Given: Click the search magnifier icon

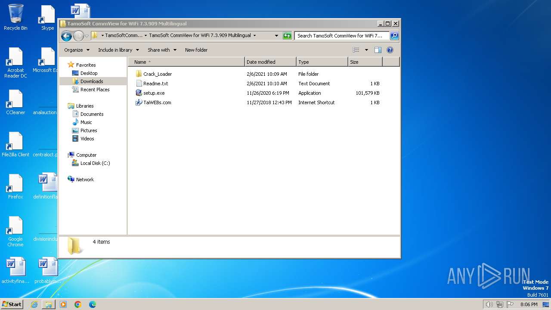Looking at the screenshot, I should [394, 36].
